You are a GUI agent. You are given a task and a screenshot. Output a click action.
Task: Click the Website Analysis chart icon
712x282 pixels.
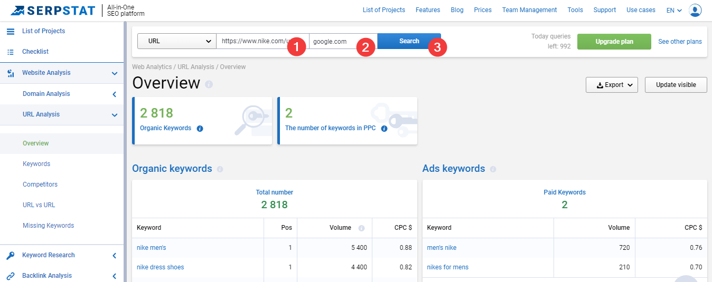point(11,73)
